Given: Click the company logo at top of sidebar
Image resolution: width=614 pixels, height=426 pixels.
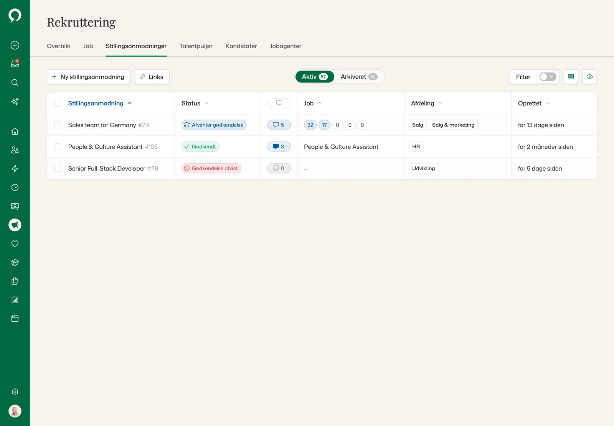Looking at the screenshot, I should 15,15.
